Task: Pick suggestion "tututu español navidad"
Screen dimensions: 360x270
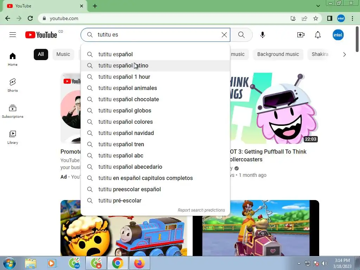Action: 155,133
